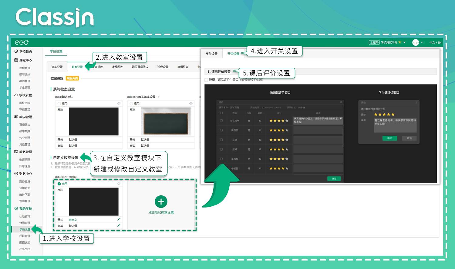Viewport: 455px width, 269px height.
Task: Open 产品文档 in sidebar
Action: (x=25, y=249)
